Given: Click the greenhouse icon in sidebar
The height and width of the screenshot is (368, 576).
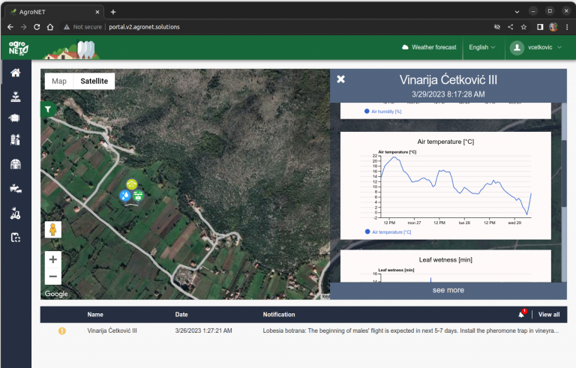Looking at the screenshot, I should click(15, 165).
